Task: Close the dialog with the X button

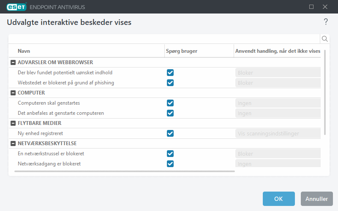Action: pyautogui.click(x=325, y=7)
